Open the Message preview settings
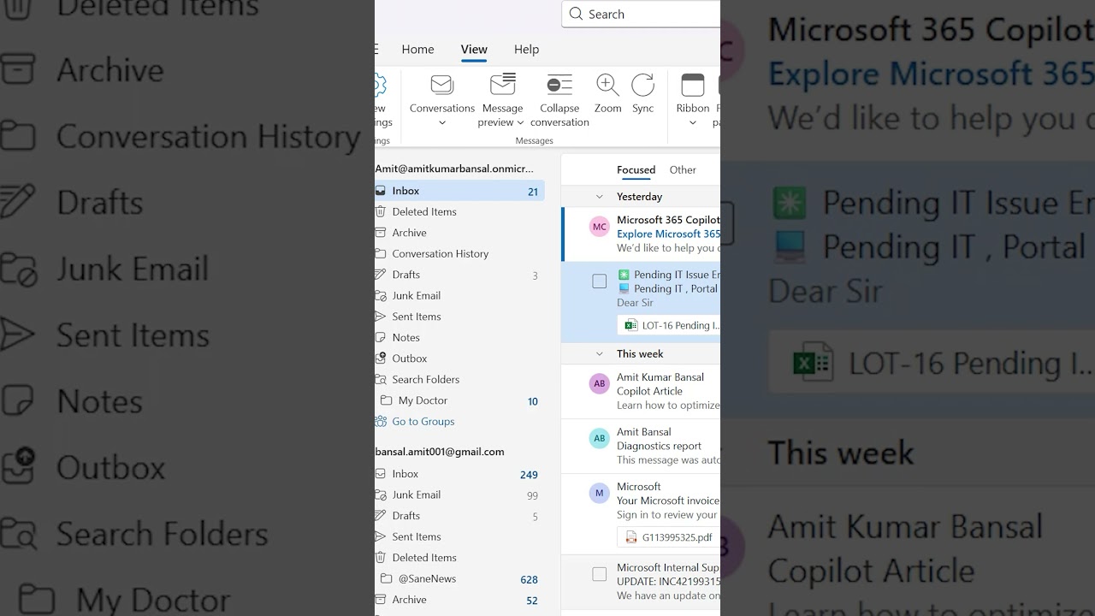Image resolution: width=1095 pixels, height=616 pixels. coord(502,99)
